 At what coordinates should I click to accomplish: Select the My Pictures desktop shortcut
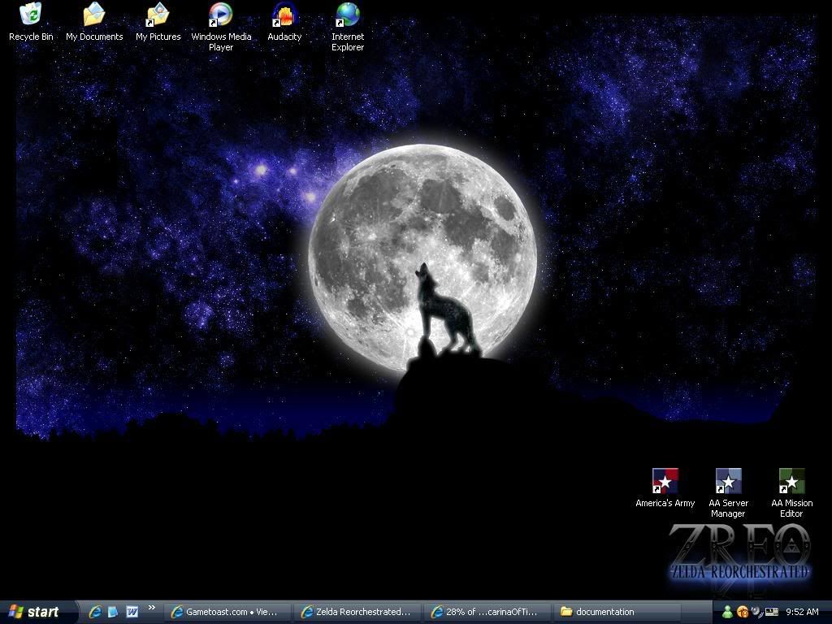[158, 21]
